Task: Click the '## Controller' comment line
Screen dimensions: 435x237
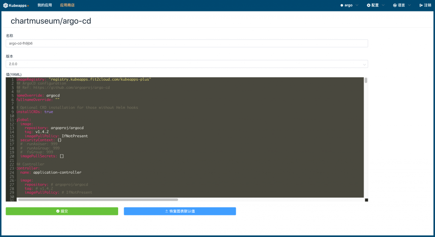Action: [x=30, y=164]
